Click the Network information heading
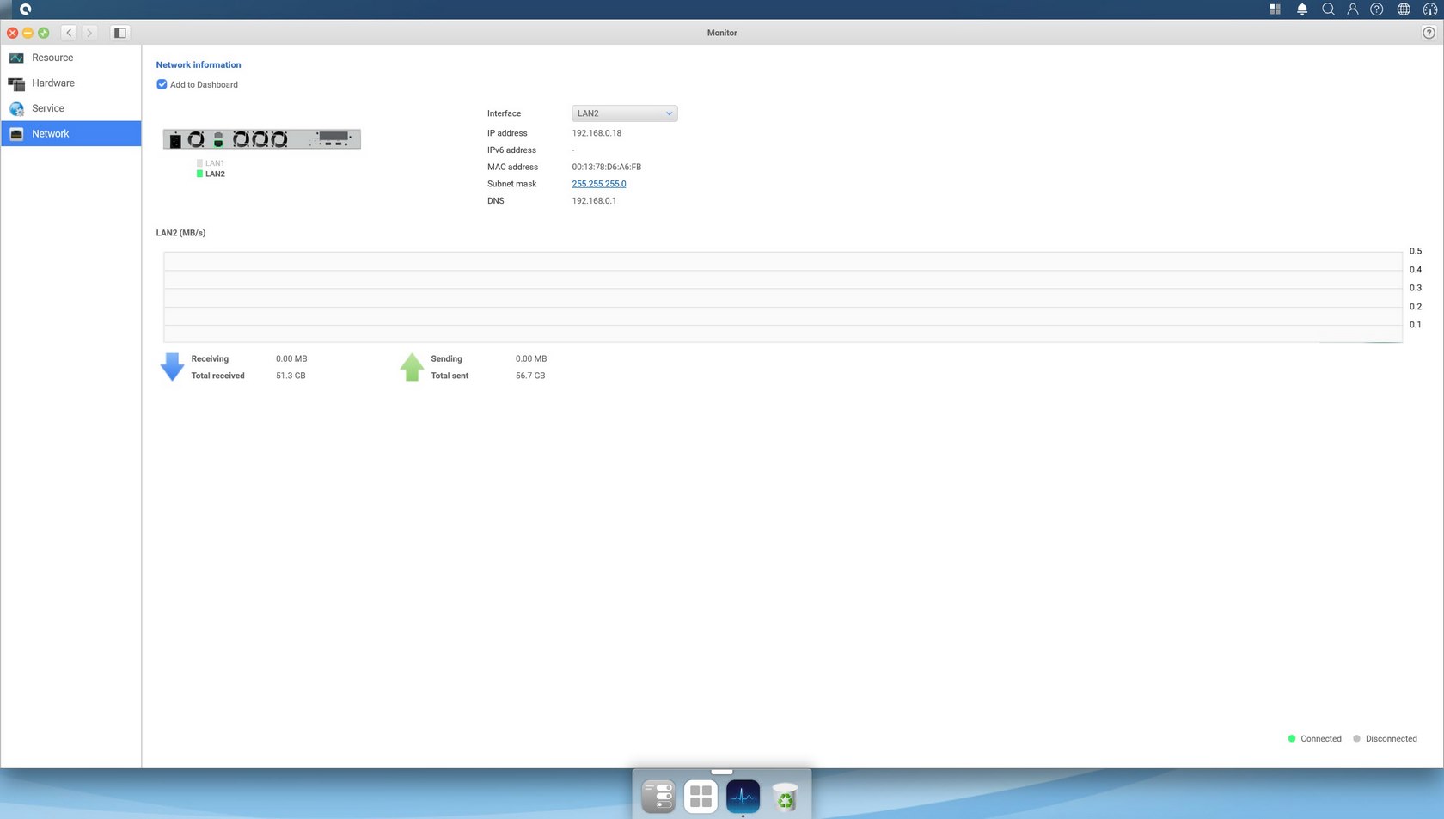The width and height of the screenshot is (1444, 819). tap(199, 64)
